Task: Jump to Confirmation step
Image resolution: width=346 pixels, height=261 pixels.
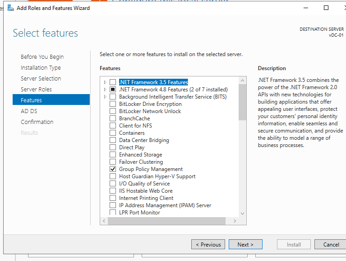Action: click(37, 122)
